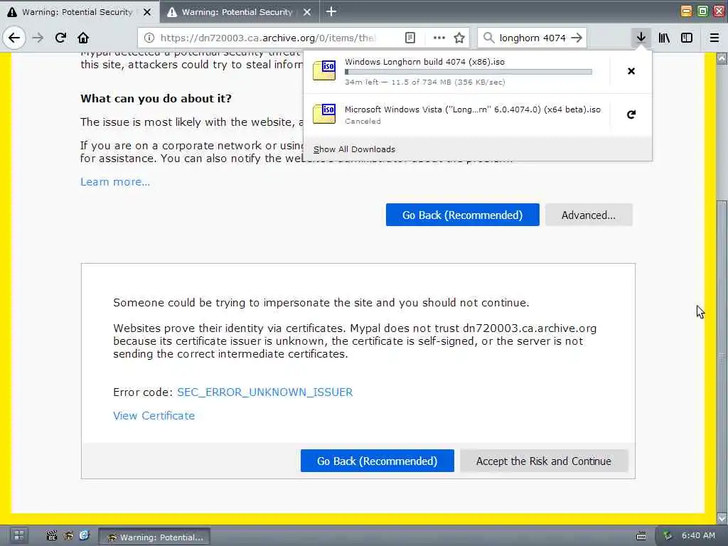Close the second warning tab
Viewport: 728px width, 546px height.
point(307,12)
